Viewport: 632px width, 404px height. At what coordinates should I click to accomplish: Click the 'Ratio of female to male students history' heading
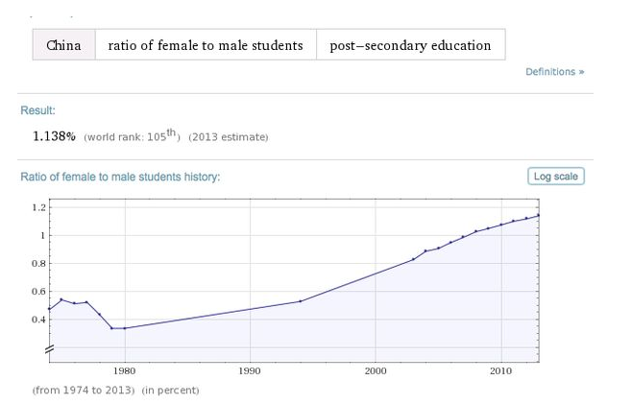pyautogui.click(x=120, y=178)
